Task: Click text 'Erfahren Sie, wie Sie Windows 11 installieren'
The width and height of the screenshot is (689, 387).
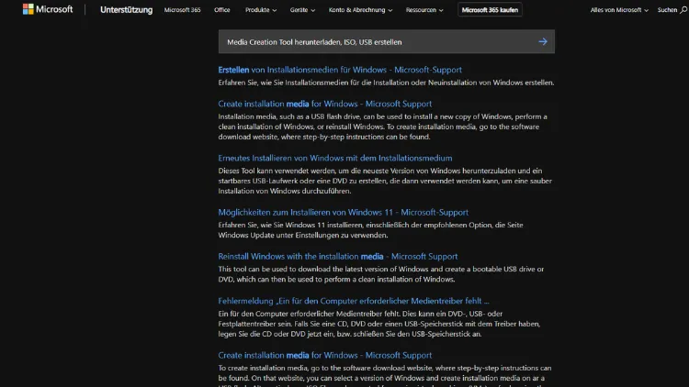Action: pos(290,225)
